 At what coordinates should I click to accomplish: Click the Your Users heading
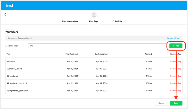(12, 32)
